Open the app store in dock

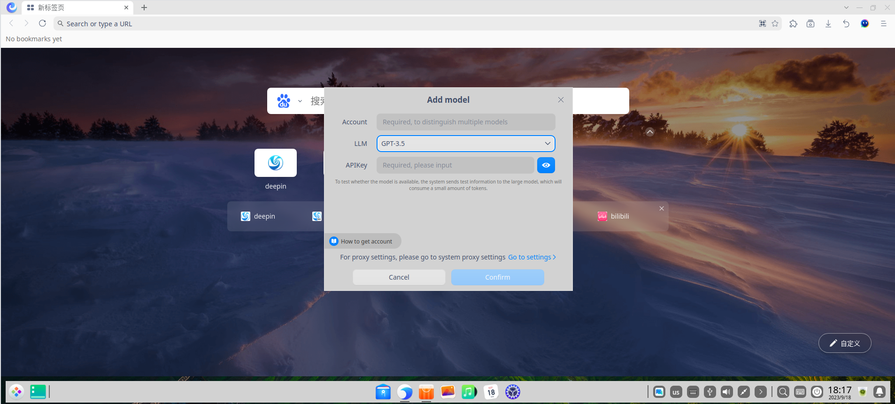[x=426, y=392]
